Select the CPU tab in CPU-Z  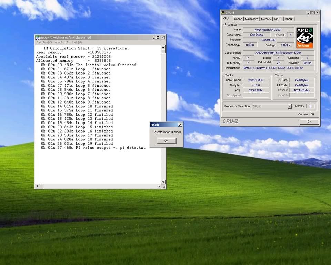pos(226,19)
